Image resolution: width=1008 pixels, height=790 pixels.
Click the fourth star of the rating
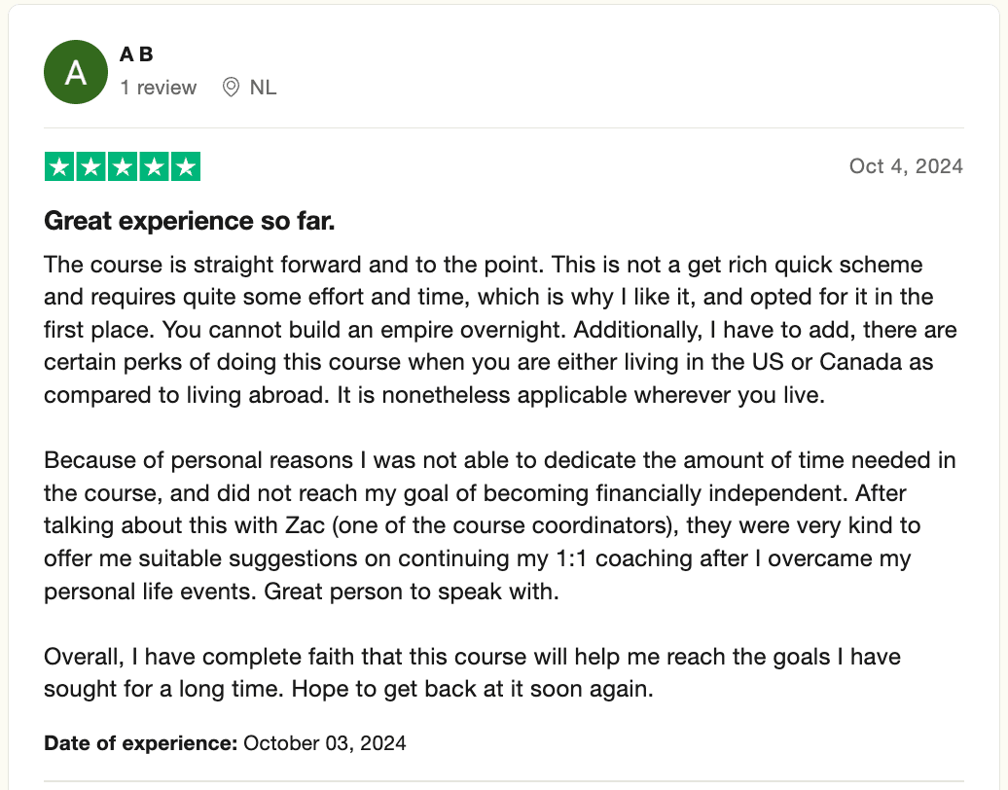point(154,166)
